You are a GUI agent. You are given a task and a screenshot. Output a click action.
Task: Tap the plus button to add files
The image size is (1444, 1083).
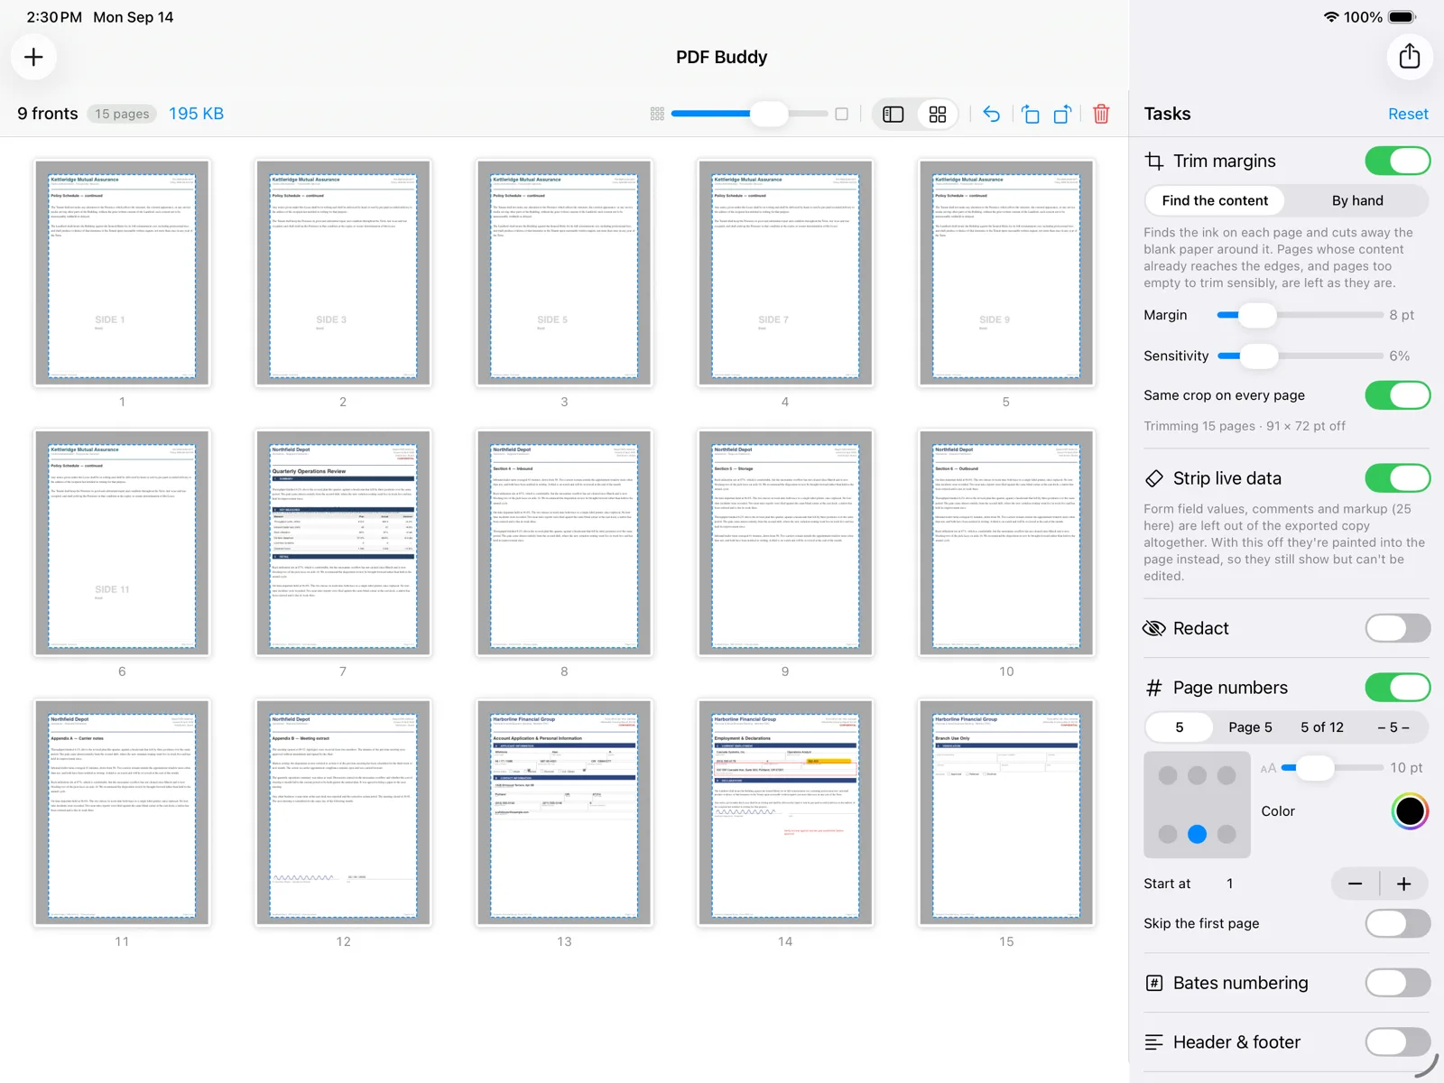coord(33,57)
